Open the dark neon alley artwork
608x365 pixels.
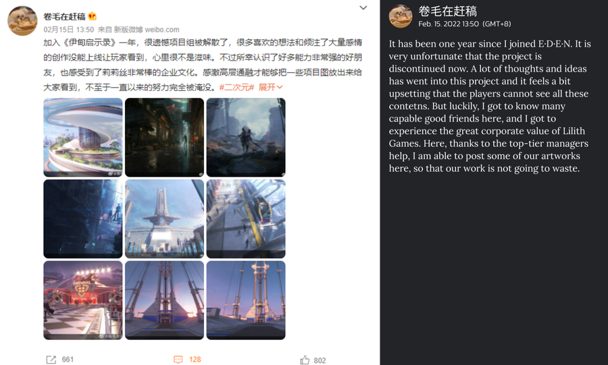[164, 138]
